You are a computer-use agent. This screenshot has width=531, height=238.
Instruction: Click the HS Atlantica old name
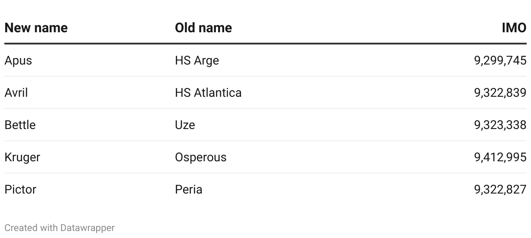208,93
